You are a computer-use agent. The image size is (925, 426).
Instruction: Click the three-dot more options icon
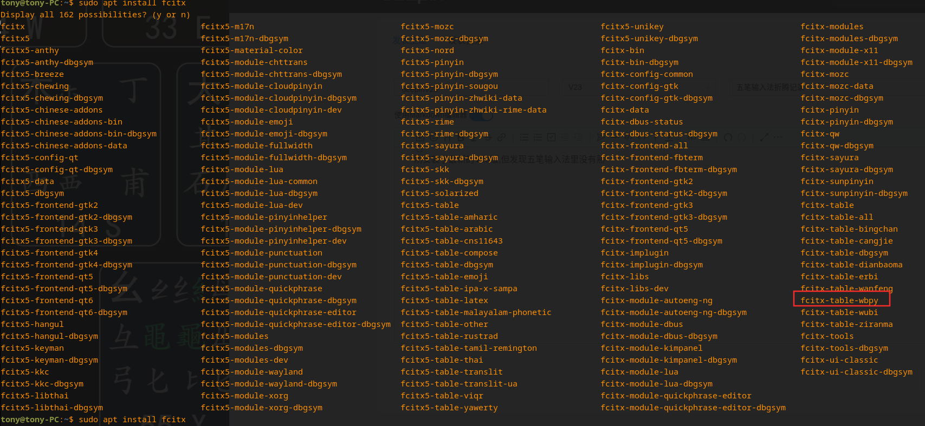pyautogui.click(x=779, y=137)
